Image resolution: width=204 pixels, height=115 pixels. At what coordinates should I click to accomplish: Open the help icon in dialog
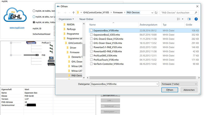[196, 19]
